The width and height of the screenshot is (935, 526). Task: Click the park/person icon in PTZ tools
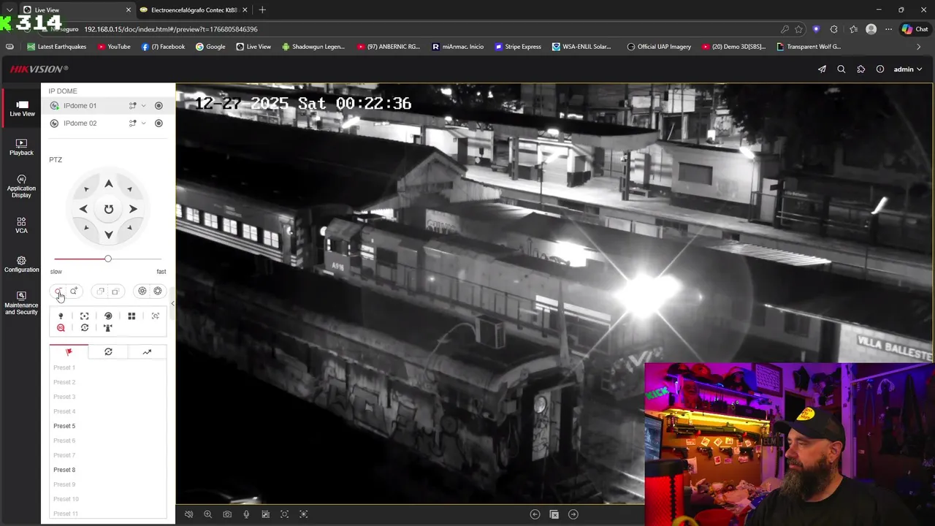(x=108, y=328)
